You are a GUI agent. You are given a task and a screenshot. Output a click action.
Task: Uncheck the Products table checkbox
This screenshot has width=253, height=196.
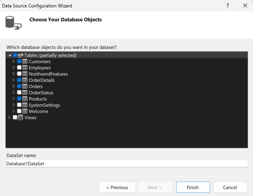[19, 99]
